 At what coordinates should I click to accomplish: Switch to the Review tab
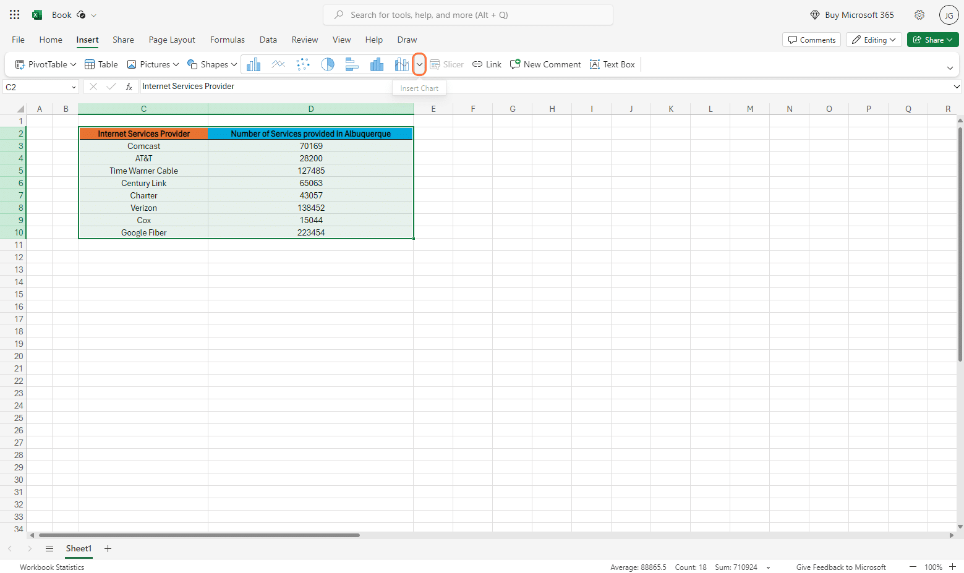click(x=305, y=40)
